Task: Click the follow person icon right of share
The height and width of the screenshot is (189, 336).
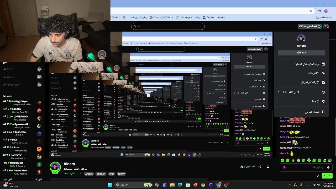Action: tap(268, 167)
